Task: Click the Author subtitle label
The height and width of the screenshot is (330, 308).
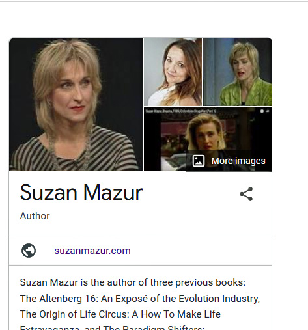Action: [x=35, y=216]
